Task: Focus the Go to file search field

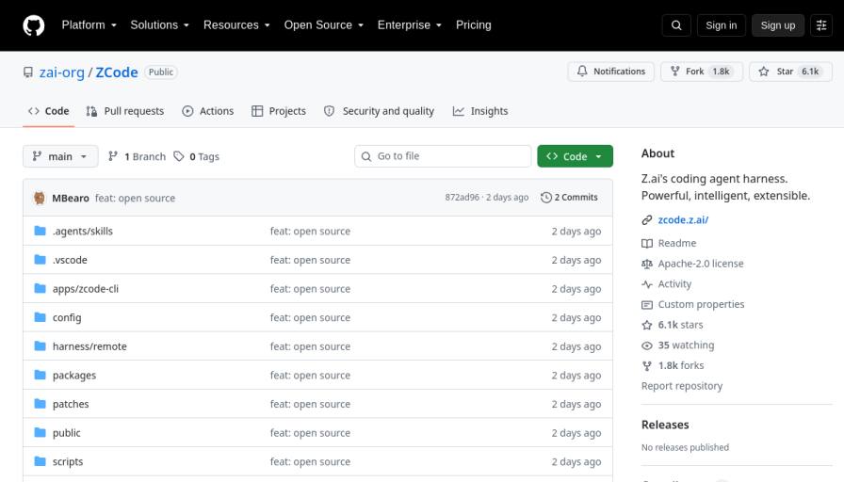Action: pos(443,156)
